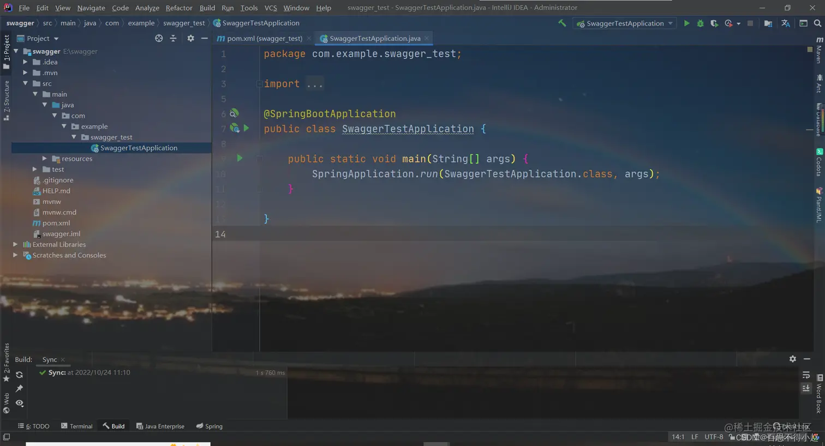The width and height of the screenshot is (825, 446).
Task: Open the Refactor menu
Action: tap(179, 8)
